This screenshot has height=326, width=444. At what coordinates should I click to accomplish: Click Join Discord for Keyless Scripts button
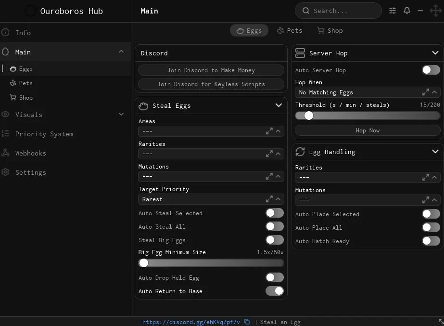coord(211,84)
